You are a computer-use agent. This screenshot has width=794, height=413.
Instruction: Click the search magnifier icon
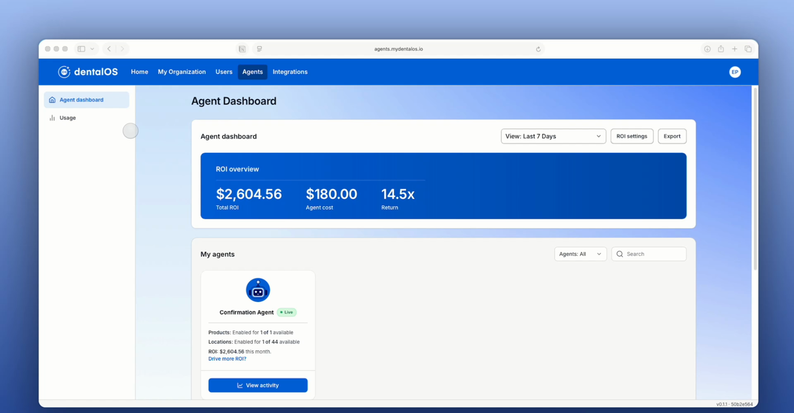pyautogui.click(x=619, y=254)
